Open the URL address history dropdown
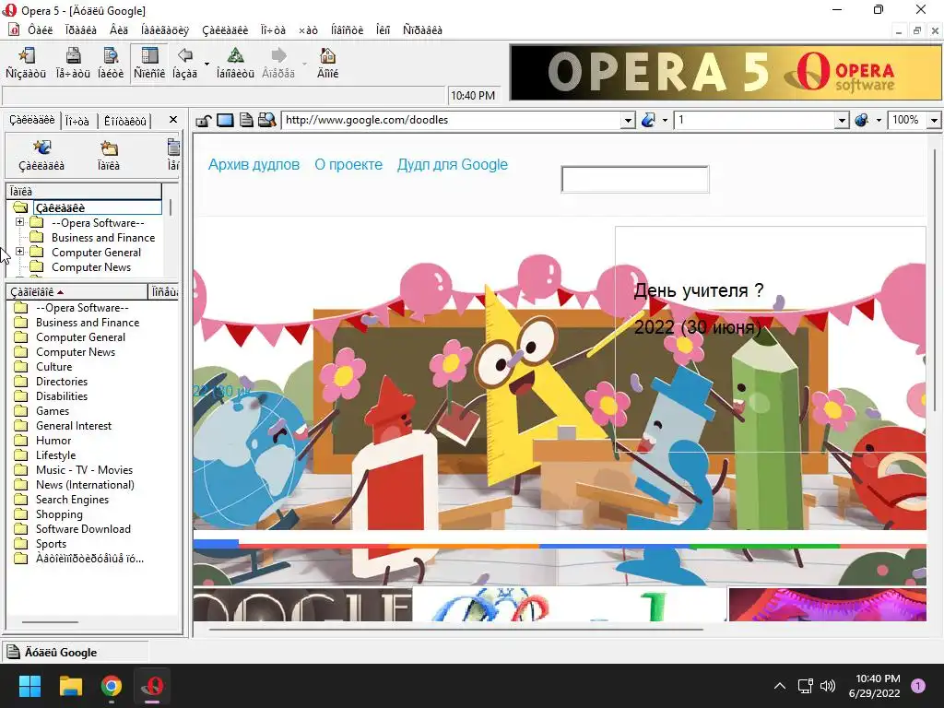 (628, 121)
